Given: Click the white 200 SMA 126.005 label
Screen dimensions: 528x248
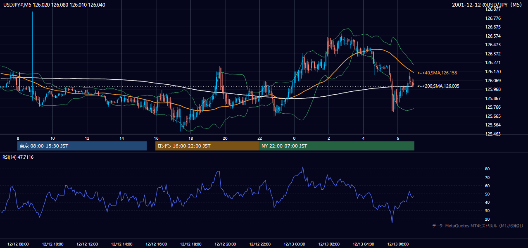Looking at the screenshot, I should tap(438, 86).
